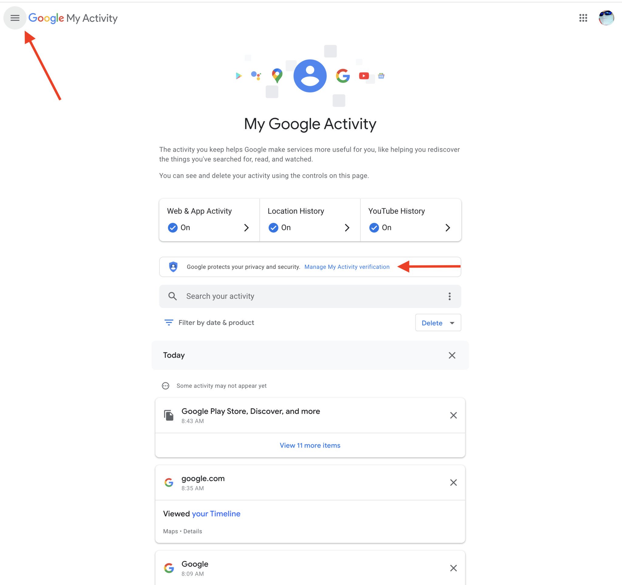Open the Google apps grid
Screen dimensions: 622x585
pyautogui.click(x=583, y=18)
